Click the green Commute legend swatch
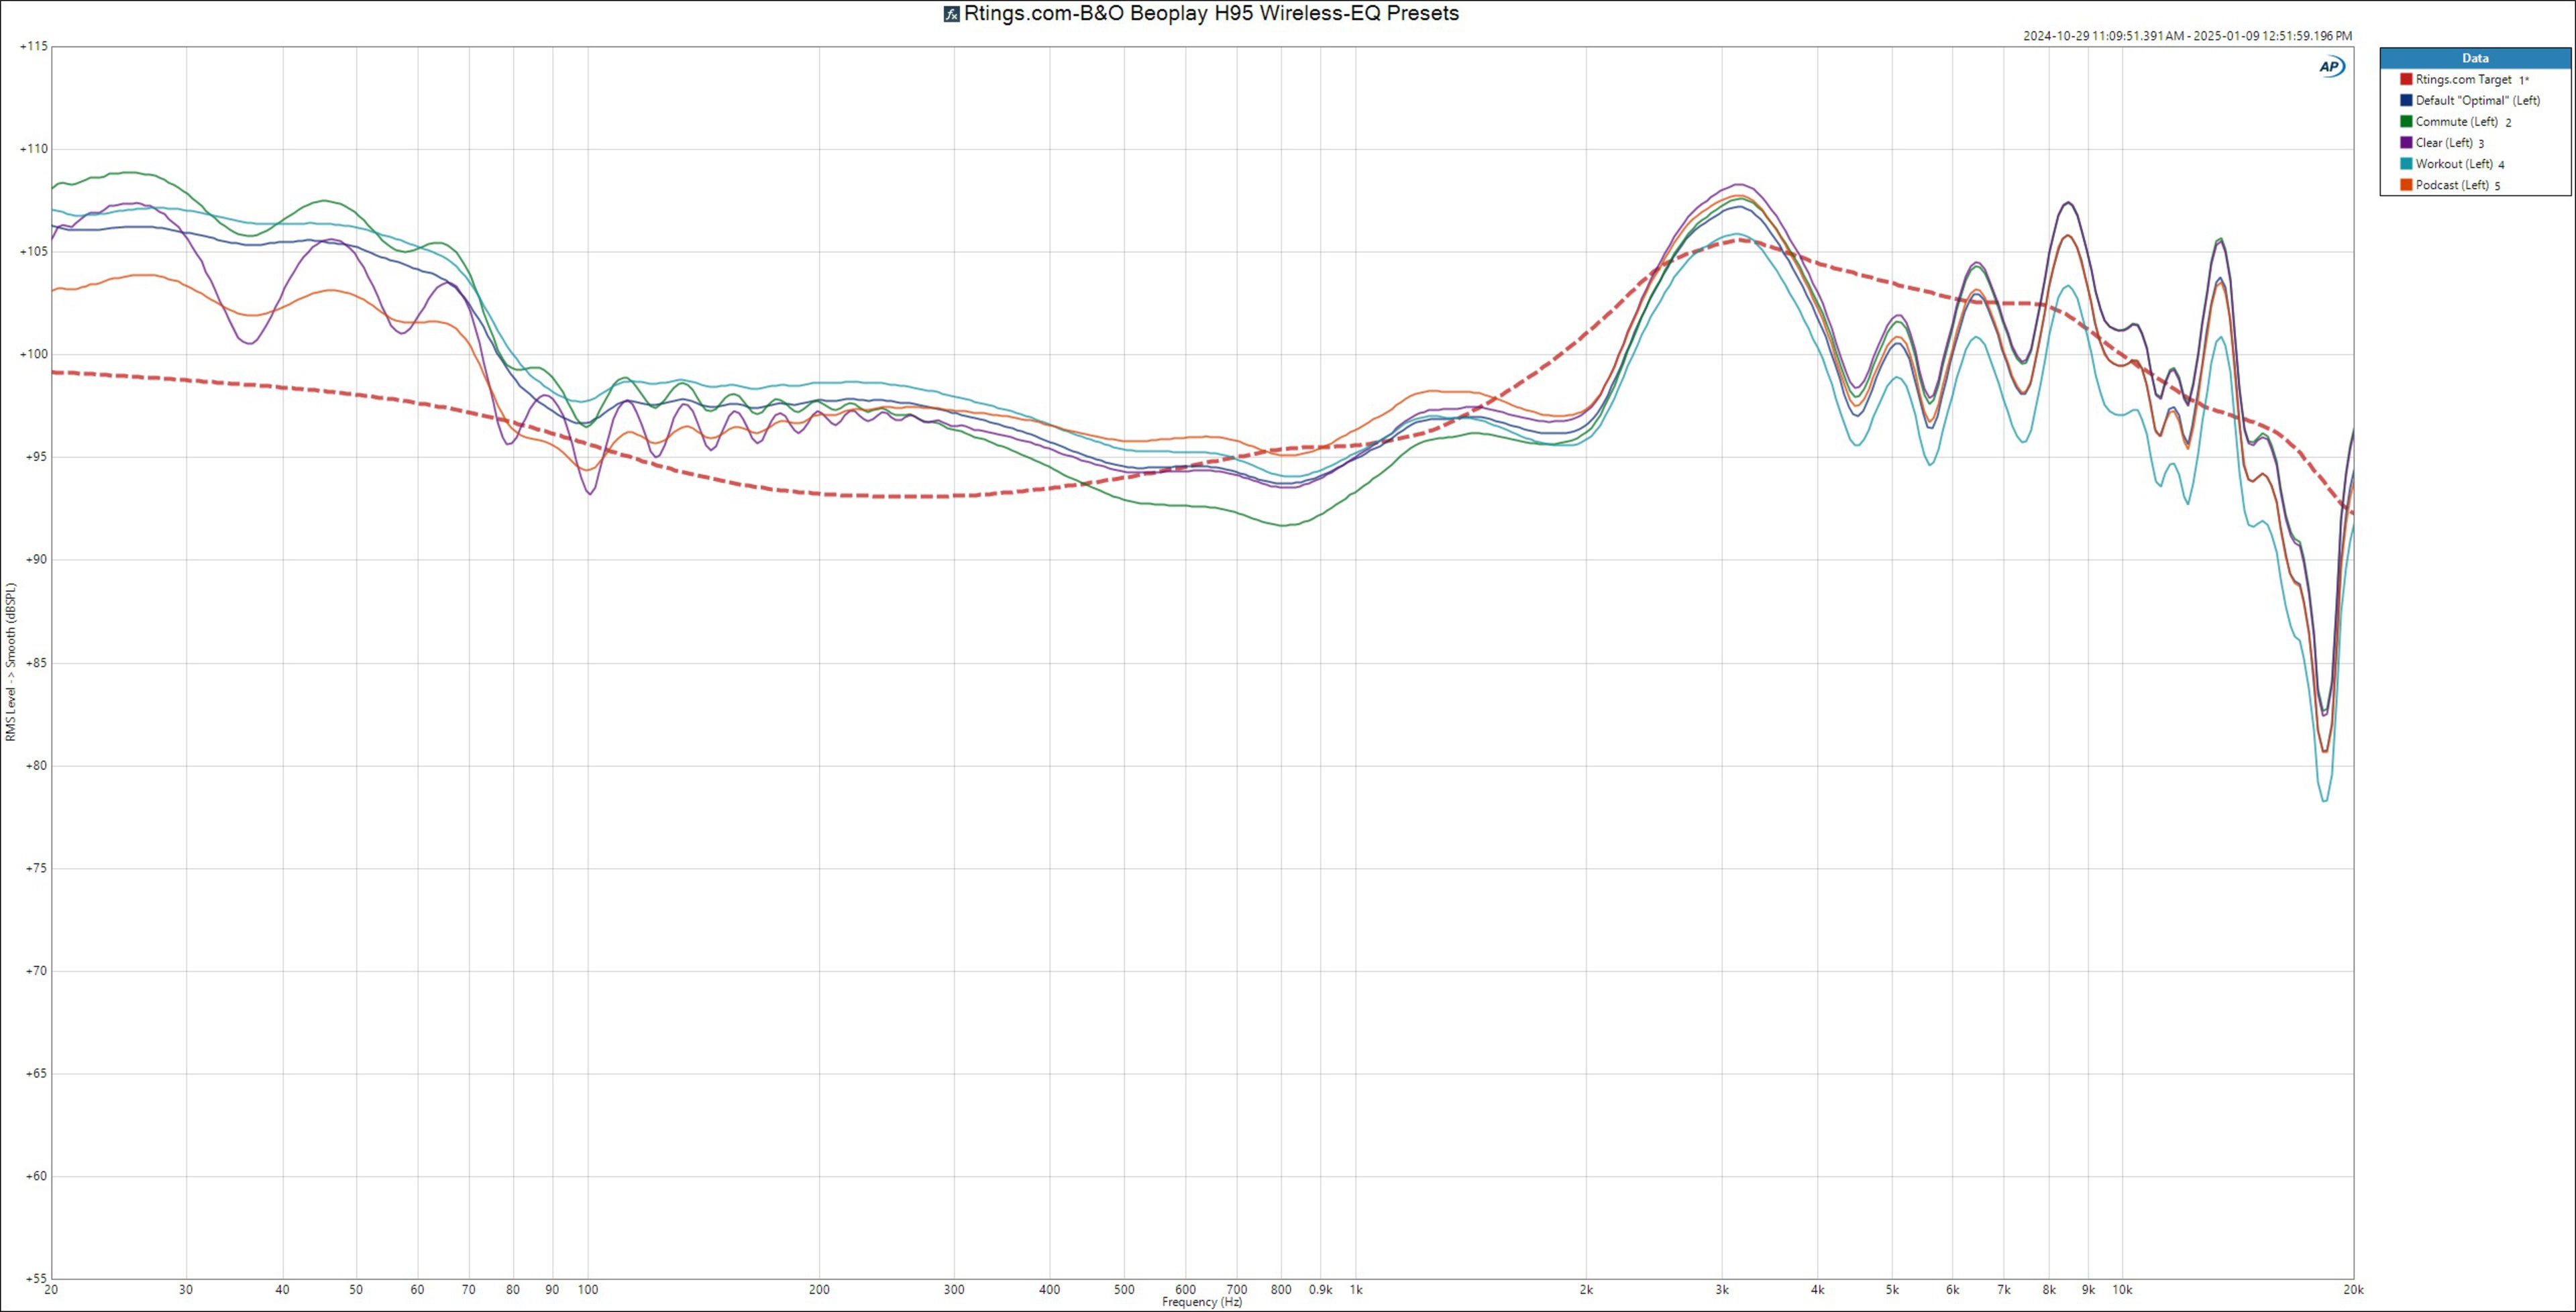2576x1312 pixels. point(2406,121)
